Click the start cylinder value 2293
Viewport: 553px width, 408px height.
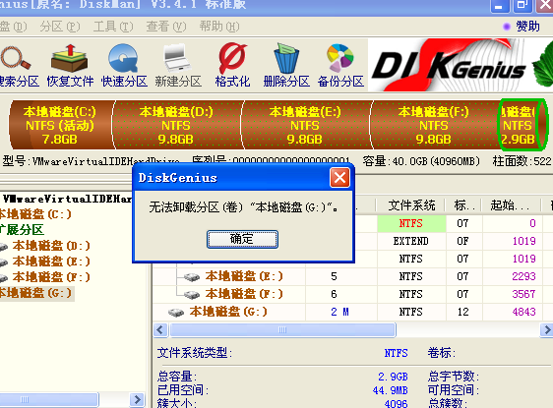pyautogui.click(x=524, y=276)
